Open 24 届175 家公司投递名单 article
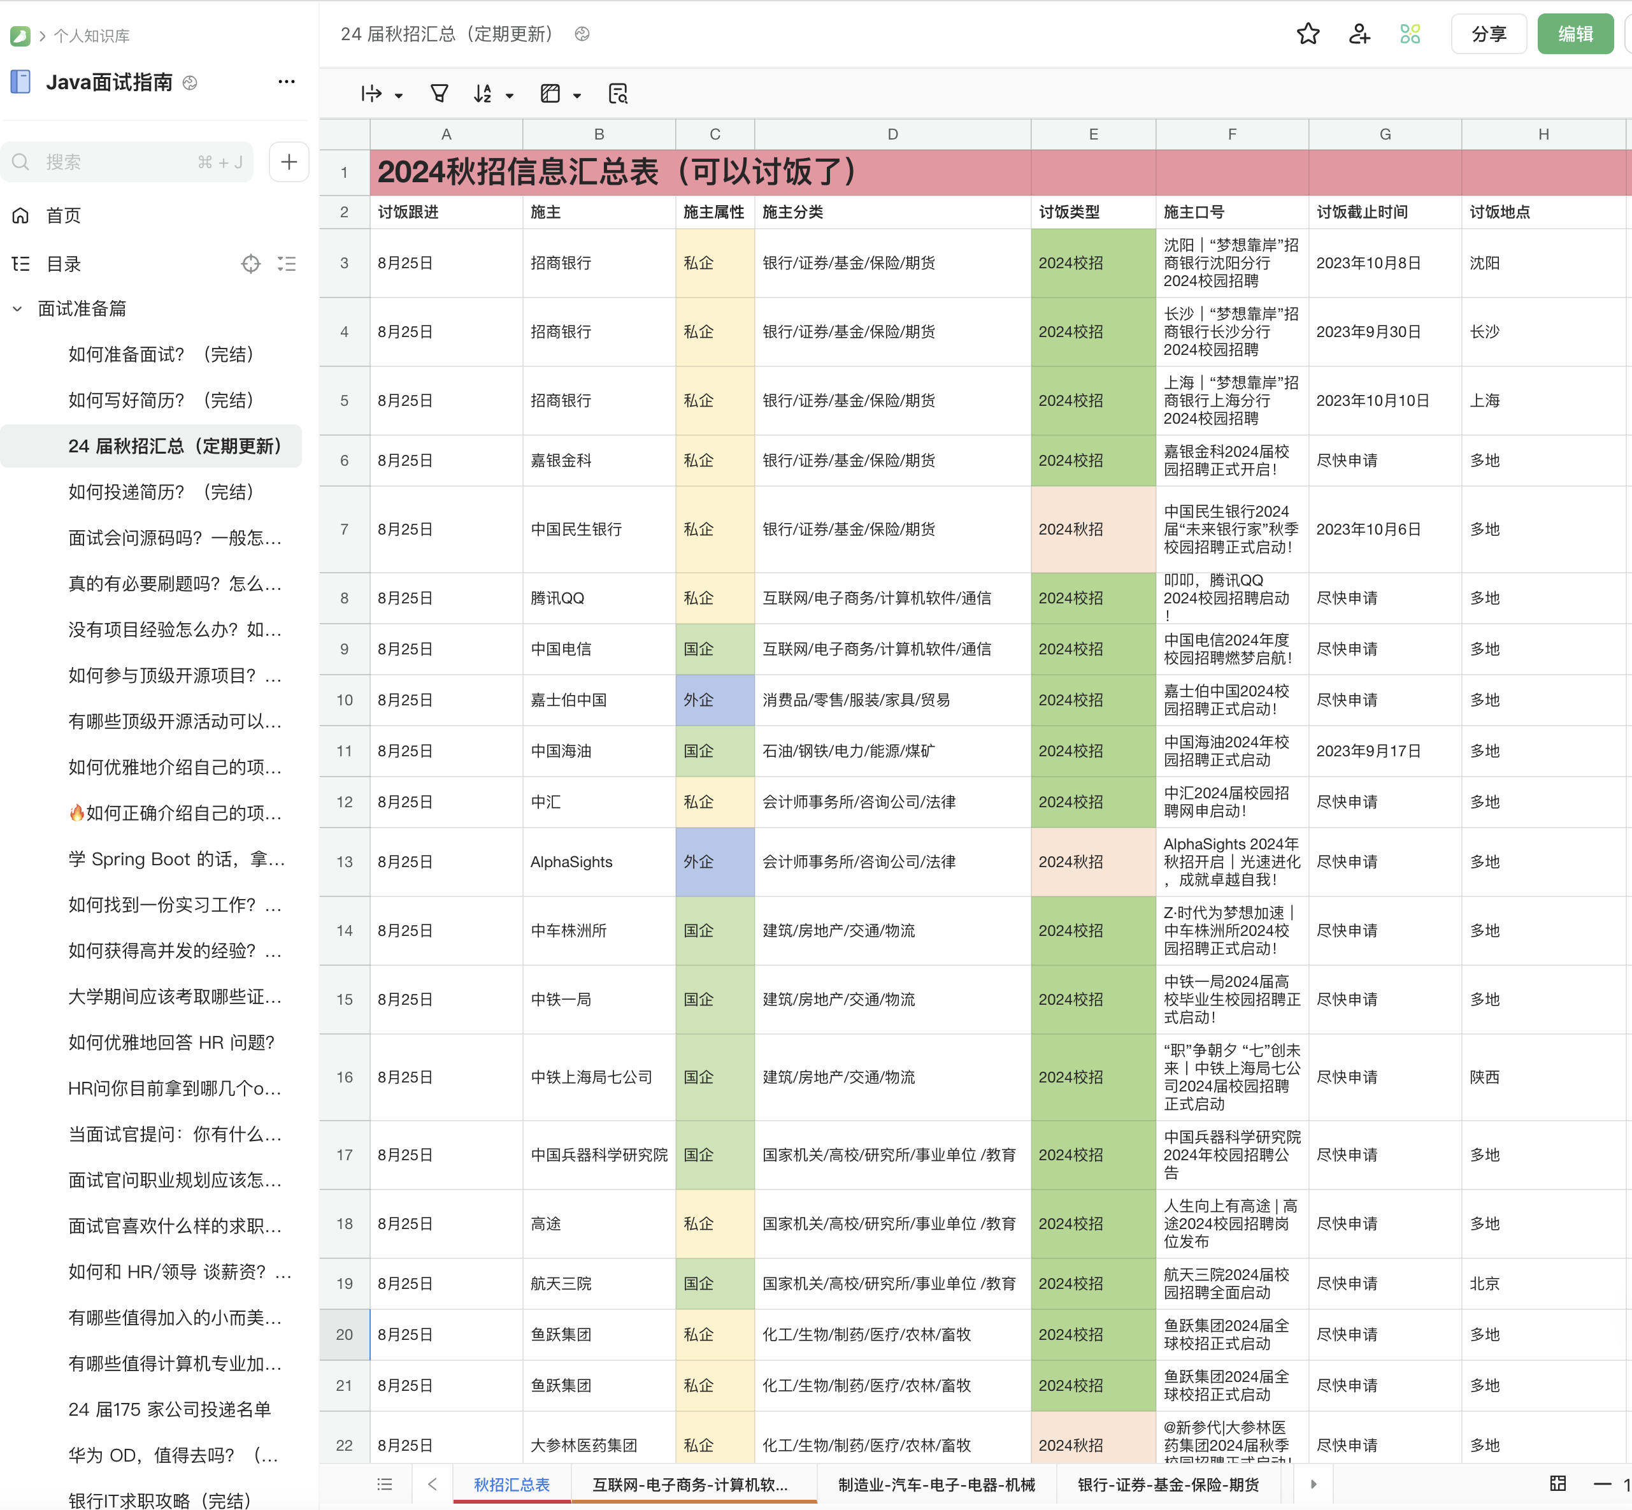Image resolution: width=1632 pixels, height=1510 pixels. pyautogui.click(x=170, y=1409)
